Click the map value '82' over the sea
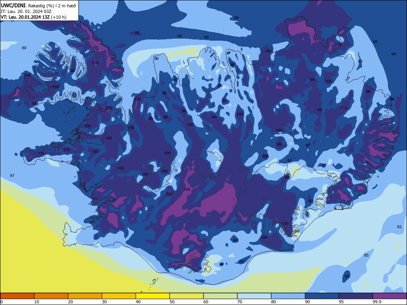The height and width of the screenshot is (305, 407). 399,227
